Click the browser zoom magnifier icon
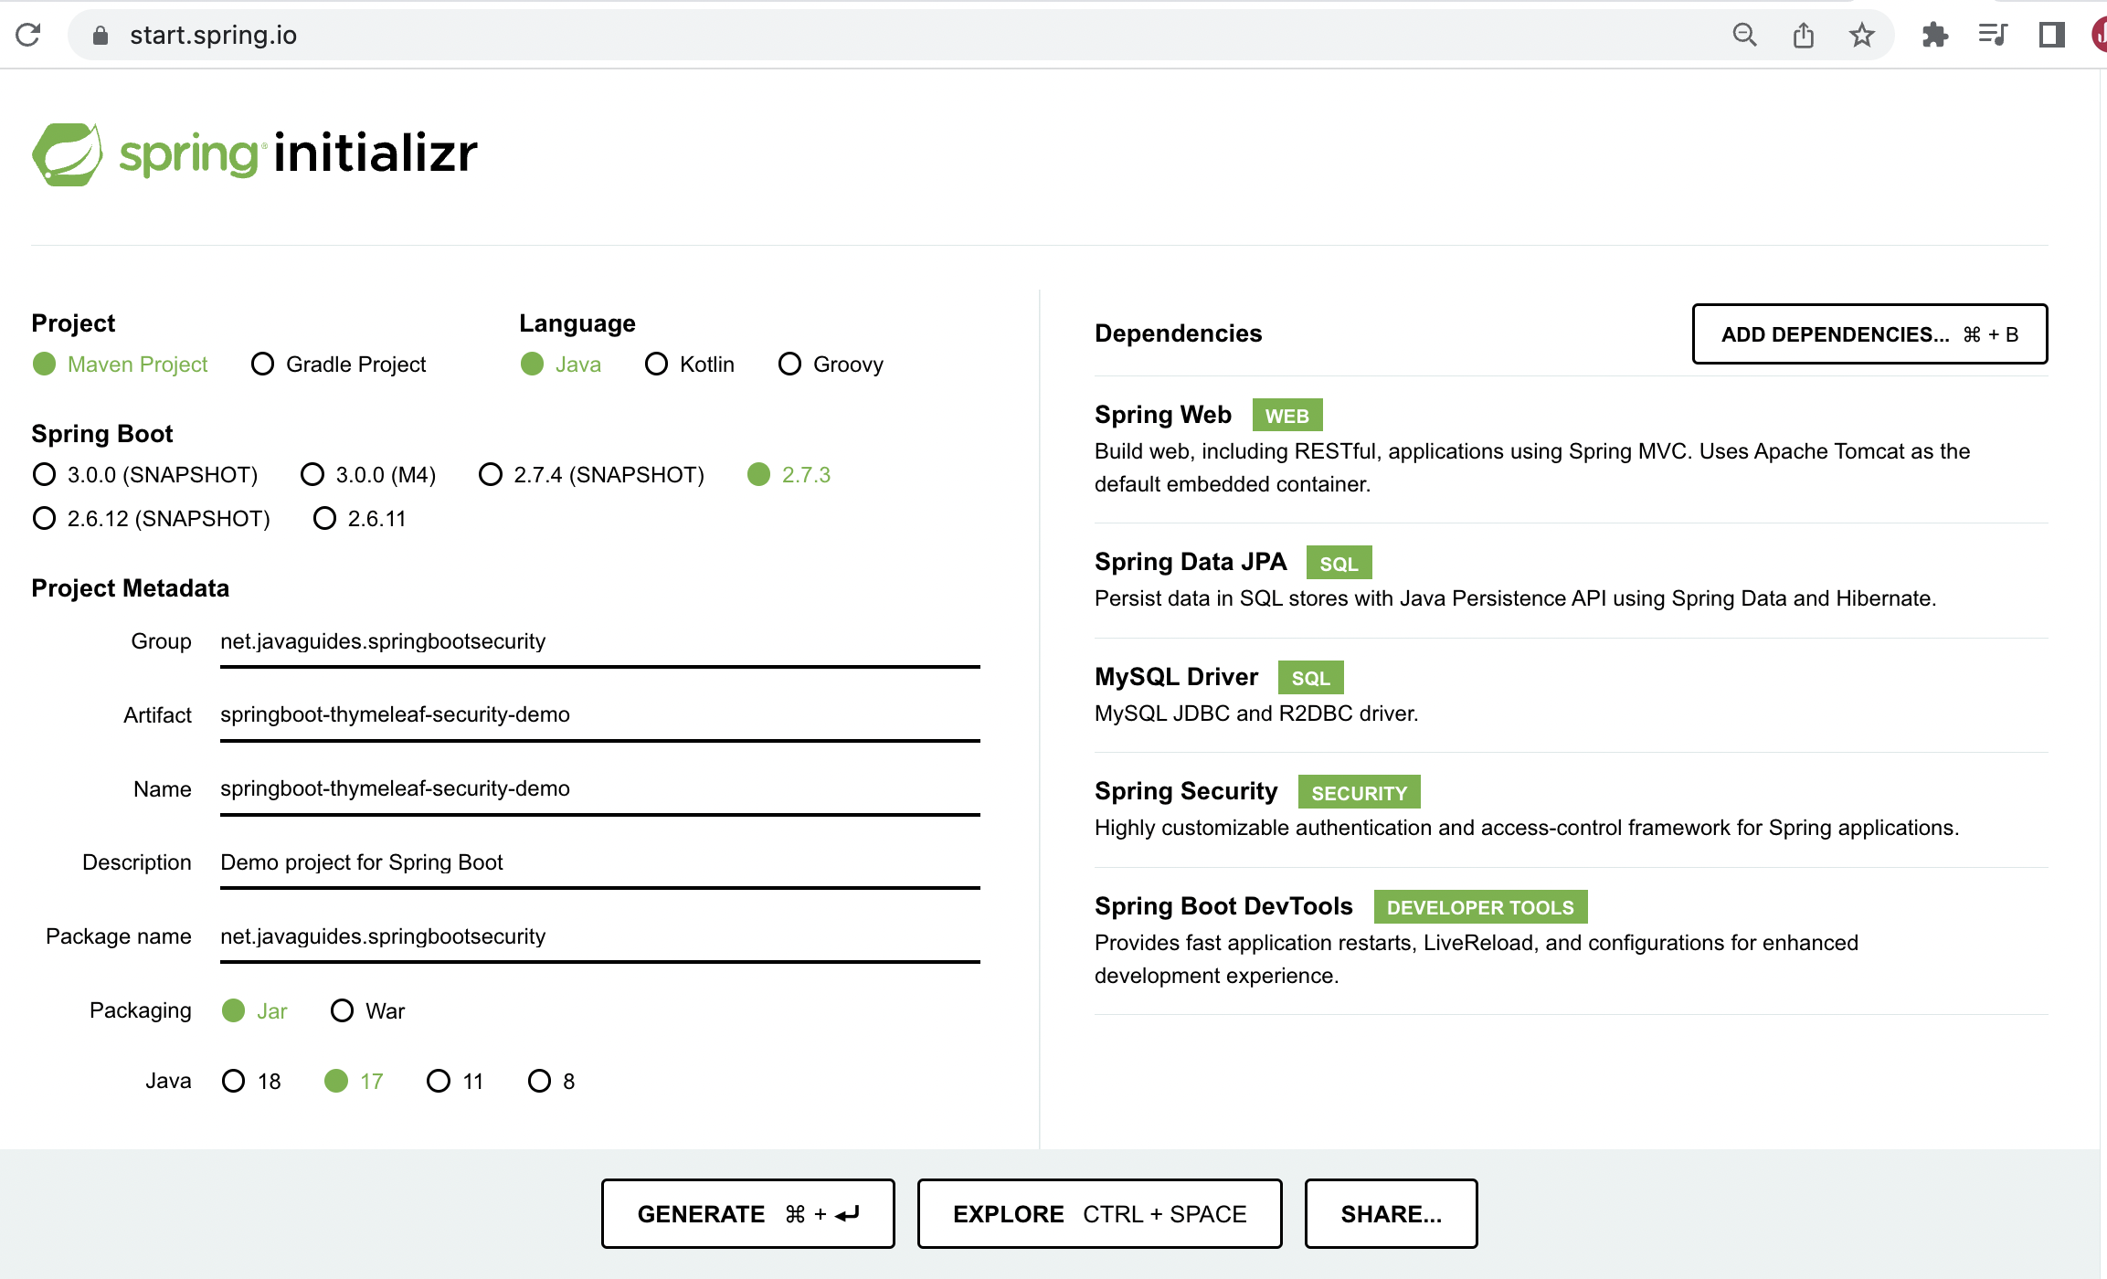The height and width of the screenshot is (1279, 2107). 1744,35
